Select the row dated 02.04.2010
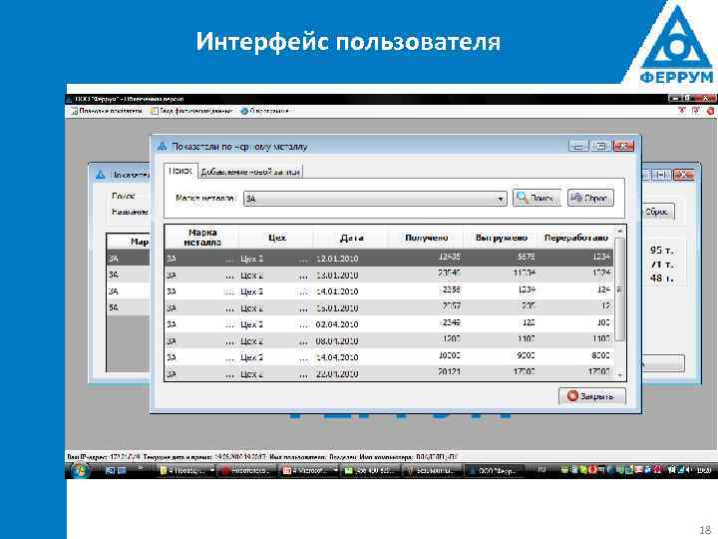Viewport: 718px width, 539px height. 389,324
